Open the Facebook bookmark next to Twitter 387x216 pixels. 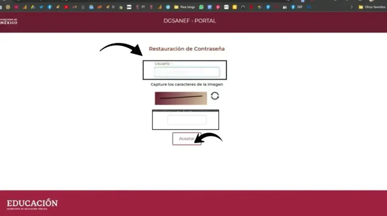click(50, 7)
